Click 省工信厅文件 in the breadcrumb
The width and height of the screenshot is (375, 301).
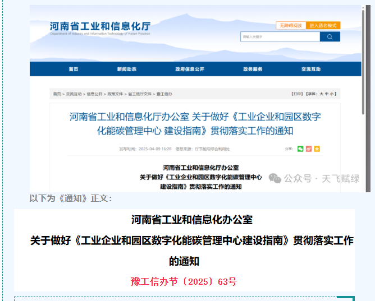140,94
